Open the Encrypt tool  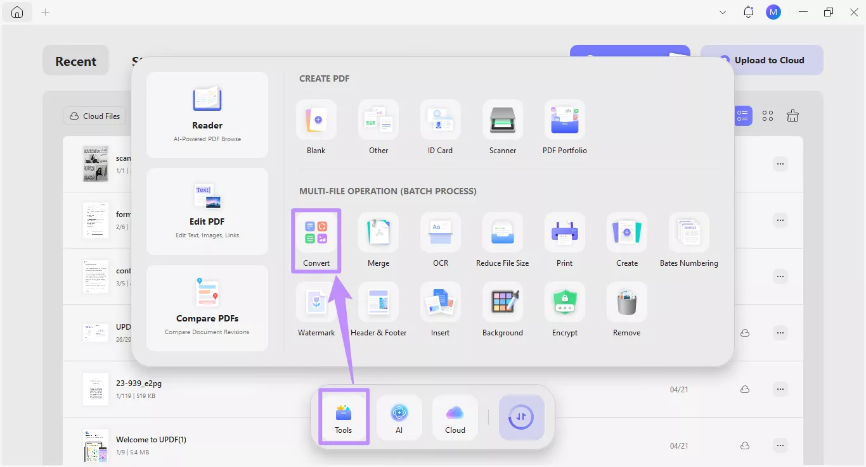pos(564,310)
